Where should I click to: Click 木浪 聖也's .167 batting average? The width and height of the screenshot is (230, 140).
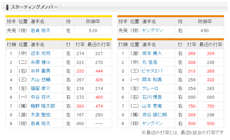[80, 115]
